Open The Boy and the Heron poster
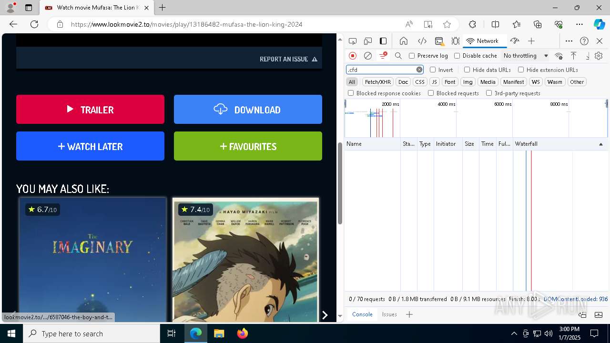Viewport: 610px width, 343px height. pos(245,260)
